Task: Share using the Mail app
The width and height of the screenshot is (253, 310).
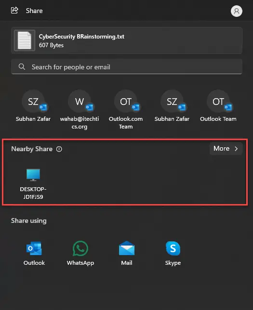Action: pyautogui.click(x=127, y=253)
